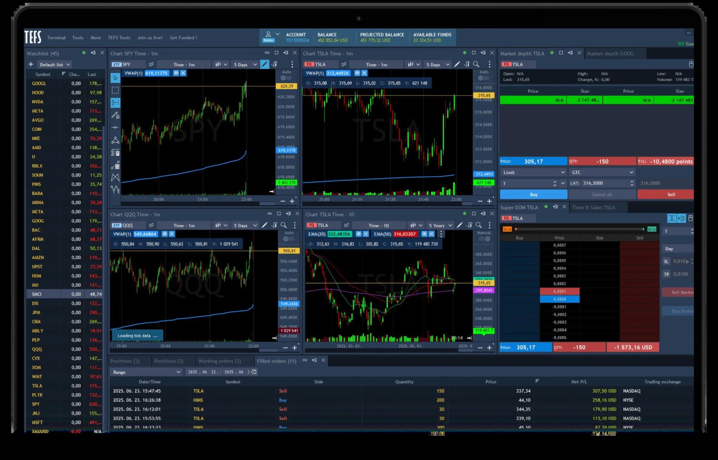The image size is (718, 460).
Task: Switch to Market depth GOOG tab
Action: pos(610,53)
